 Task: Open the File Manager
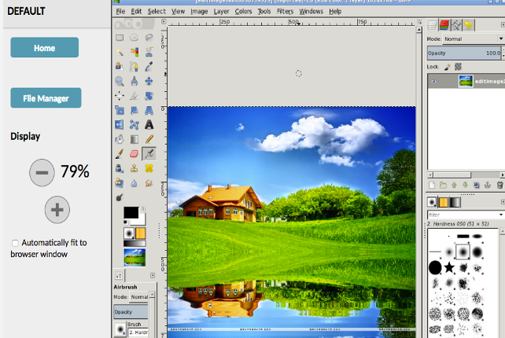point(46,97)
